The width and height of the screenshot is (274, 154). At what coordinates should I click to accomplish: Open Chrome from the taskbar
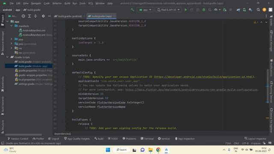tap(158, 150)
